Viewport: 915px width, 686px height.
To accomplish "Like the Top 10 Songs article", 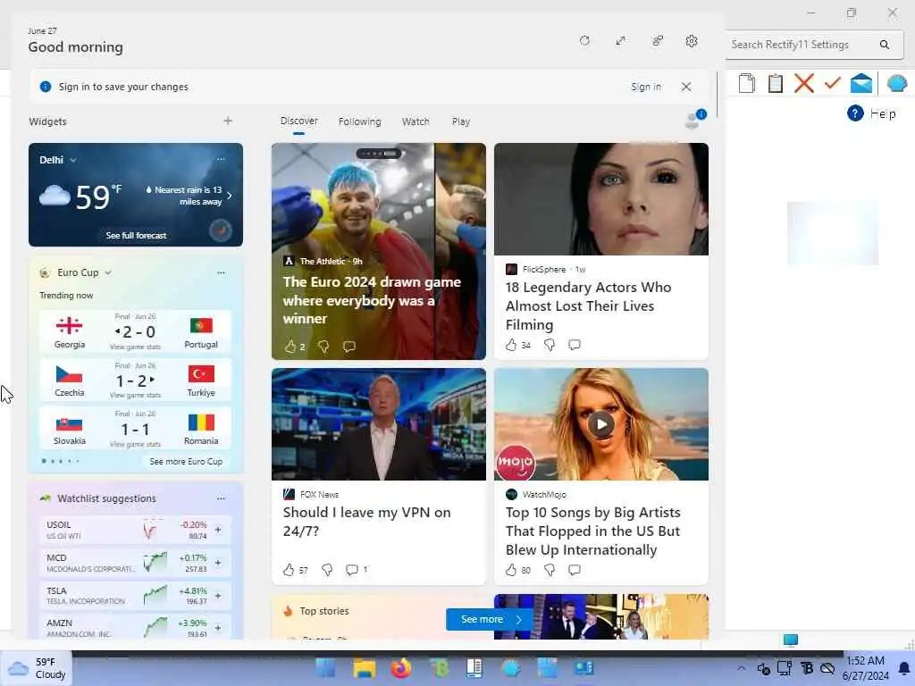I will pos(511,569).
